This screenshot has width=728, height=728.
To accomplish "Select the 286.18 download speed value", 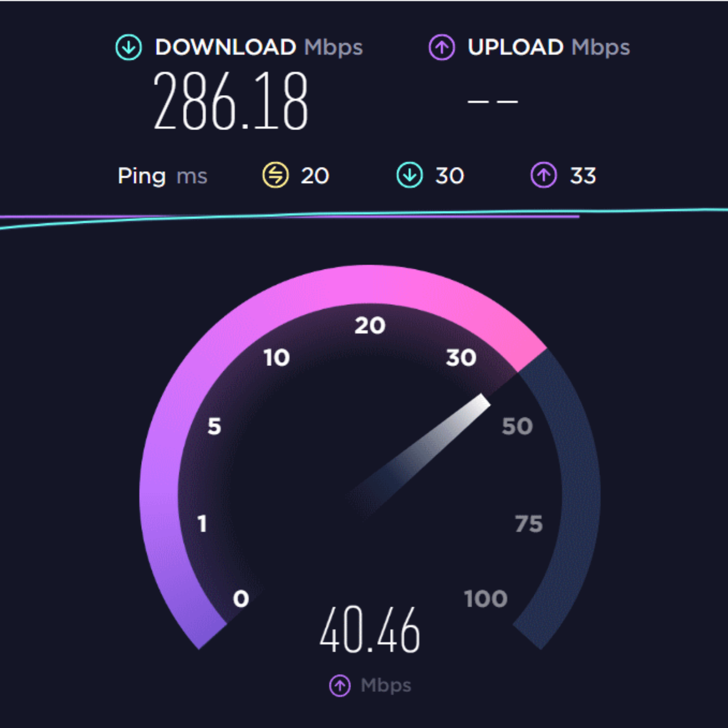I will coord(231,101).
